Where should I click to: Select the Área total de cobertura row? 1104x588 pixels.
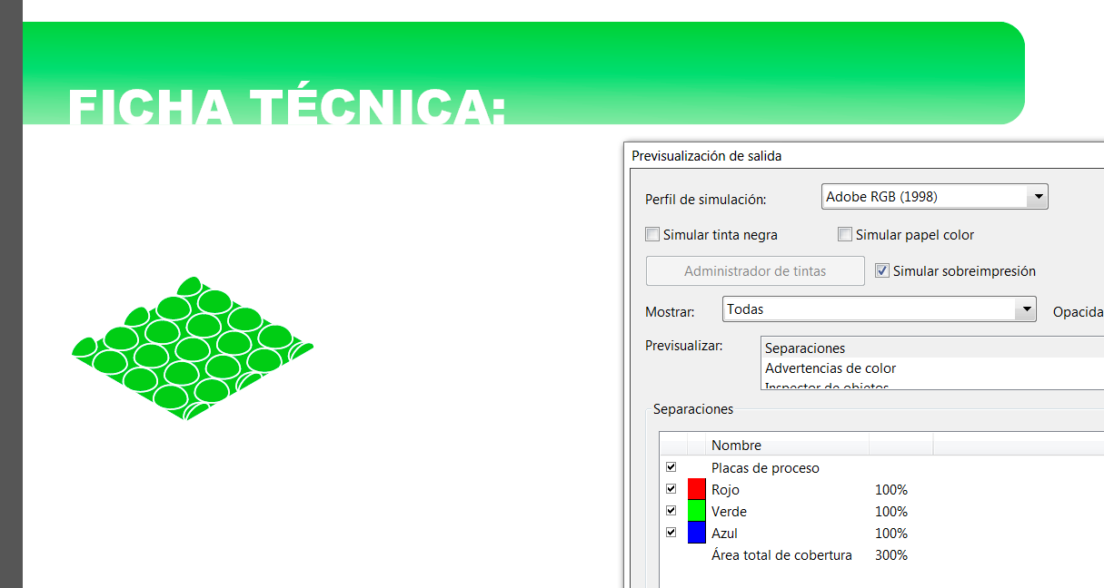[x=781, y=555]
